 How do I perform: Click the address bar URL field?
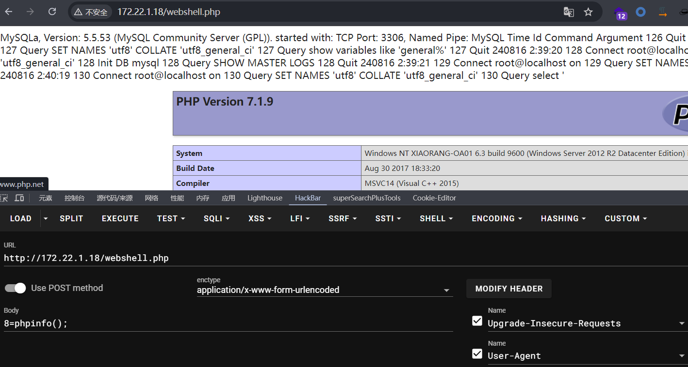pyautogui.click(x=335, y=12)
